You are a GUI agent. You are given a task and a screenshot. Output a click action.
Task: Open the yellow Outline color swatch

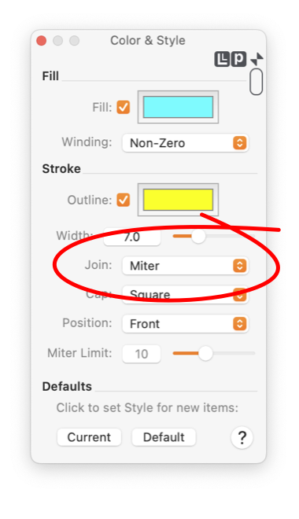point(178,200)
